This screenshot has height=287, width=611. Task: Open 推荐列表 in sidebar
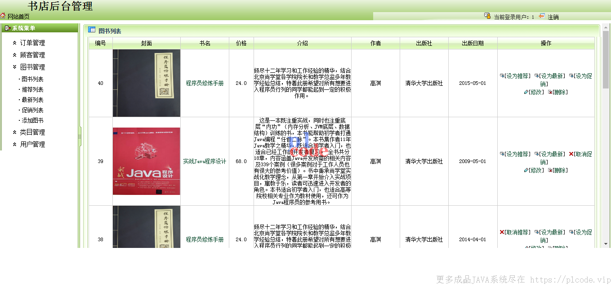pos(32,89)
